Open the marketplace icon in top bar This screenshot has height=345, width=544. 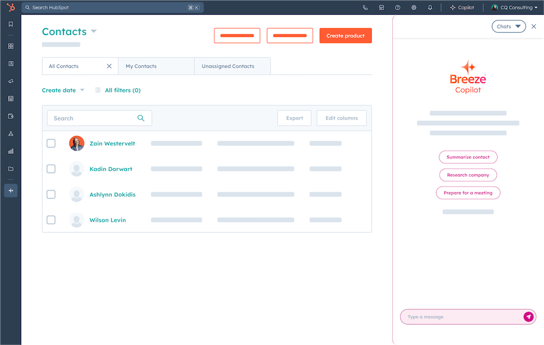click(x=381, y=7)
